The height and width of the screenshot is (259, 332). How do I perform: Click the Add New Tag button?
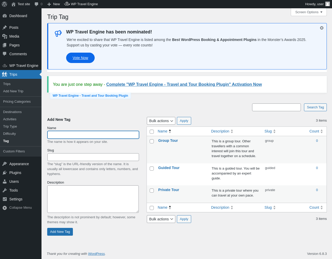(60, 232)
